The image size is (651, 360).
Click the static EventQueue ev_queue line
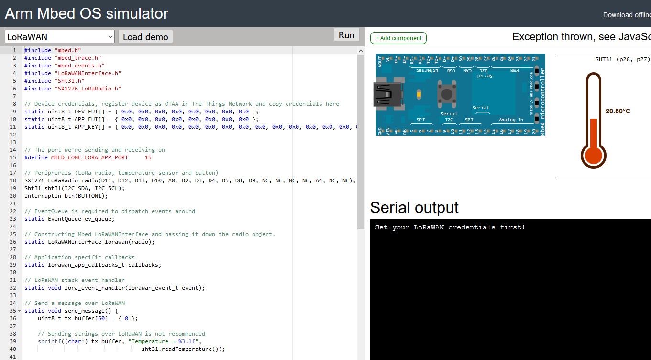click(69, 219)
